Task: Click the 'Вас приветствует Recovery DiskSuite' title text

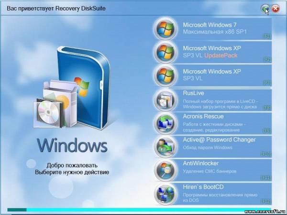Action: (56, 9)
